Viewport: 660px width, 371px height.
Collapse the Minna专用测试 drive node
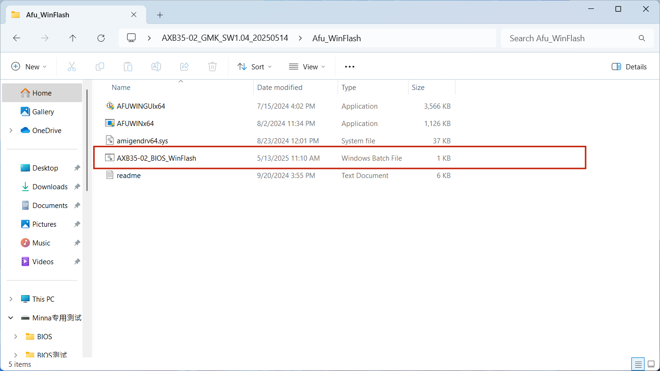[11, 318]
